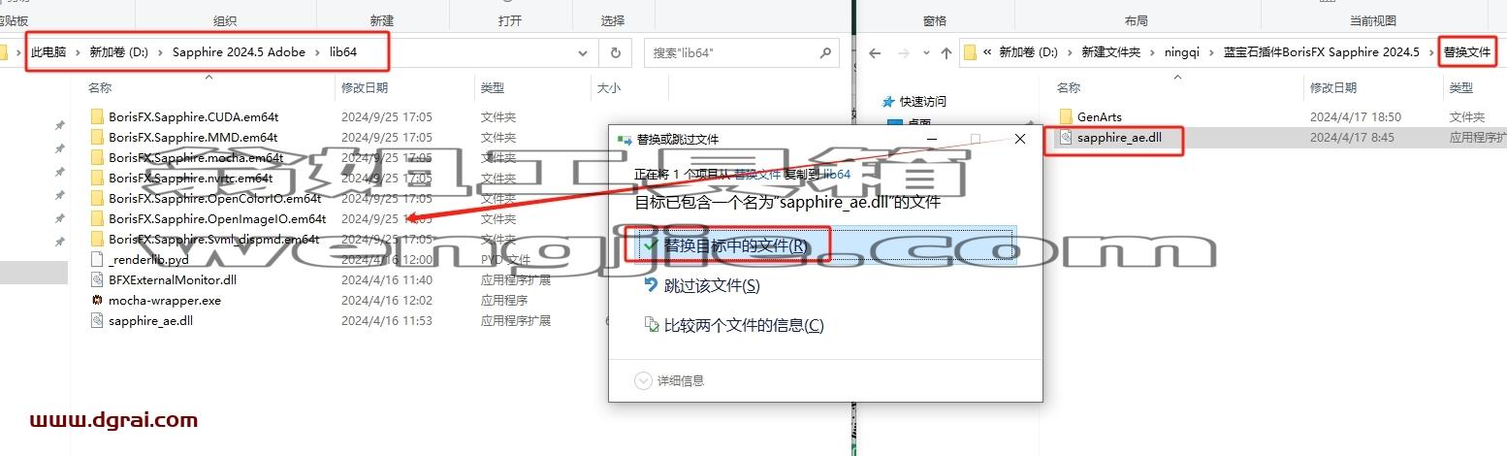The image size is (1507, 456).
Task: Click the GenArts folder icon
Action: tap(1065, 116)
